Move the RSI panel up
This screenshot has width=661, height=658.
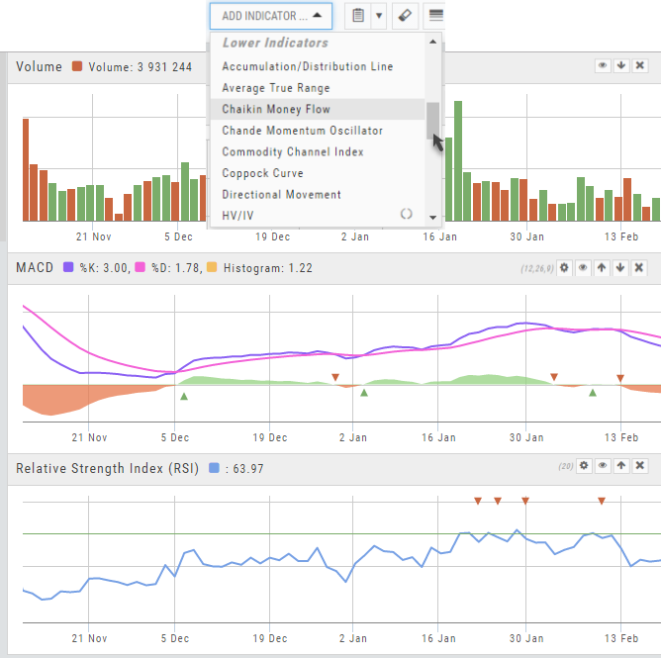point(620,465)
